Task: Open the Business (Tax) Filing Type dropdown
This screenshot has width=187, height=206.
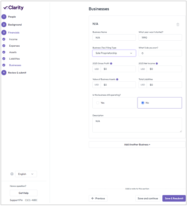Action: (x=114, y=53)
